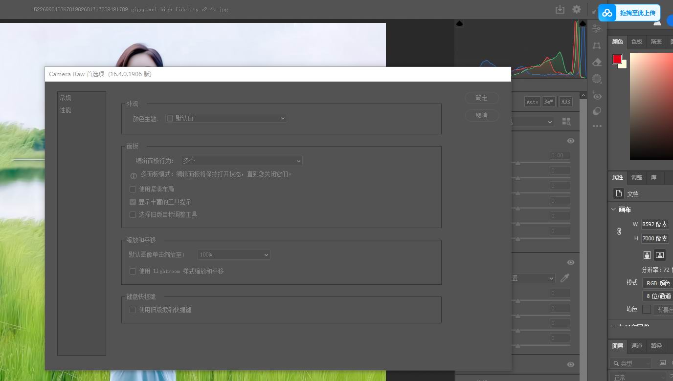The width and height of the screenshot is (673, 381).
Task: Select the Masking circle tool icon
Action: coord(597,79)
